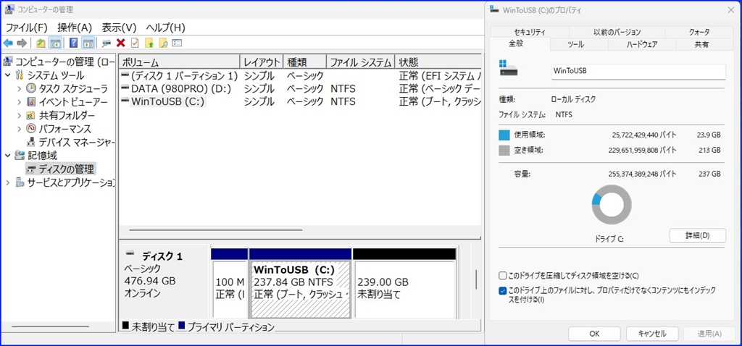Click the Task Scheduler clock icon
The image size is (742, 346).
[x=31, y=88]
